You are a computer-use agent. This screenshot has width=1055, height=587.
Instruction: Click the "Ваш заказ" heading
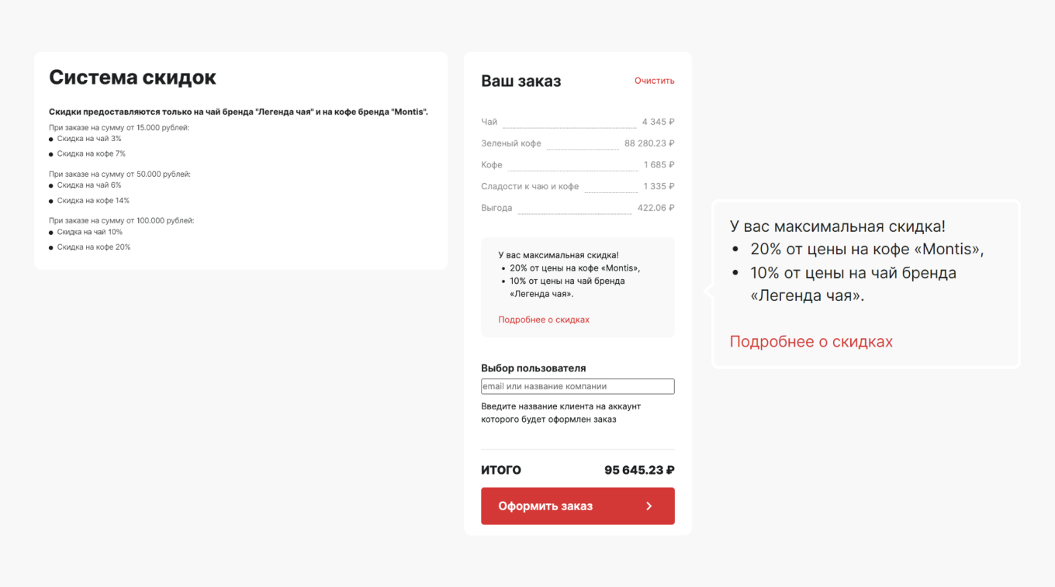521,81
